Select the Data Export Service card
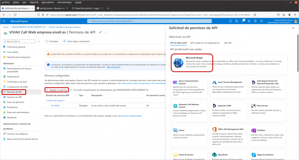 point(268,88)
